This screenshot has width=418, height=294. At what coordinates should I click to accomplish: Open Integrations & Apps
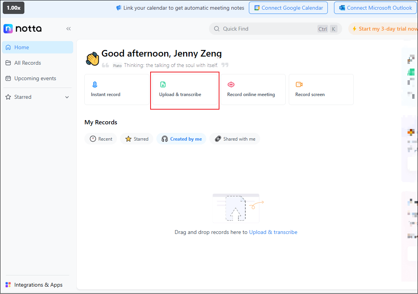[34, 285]
